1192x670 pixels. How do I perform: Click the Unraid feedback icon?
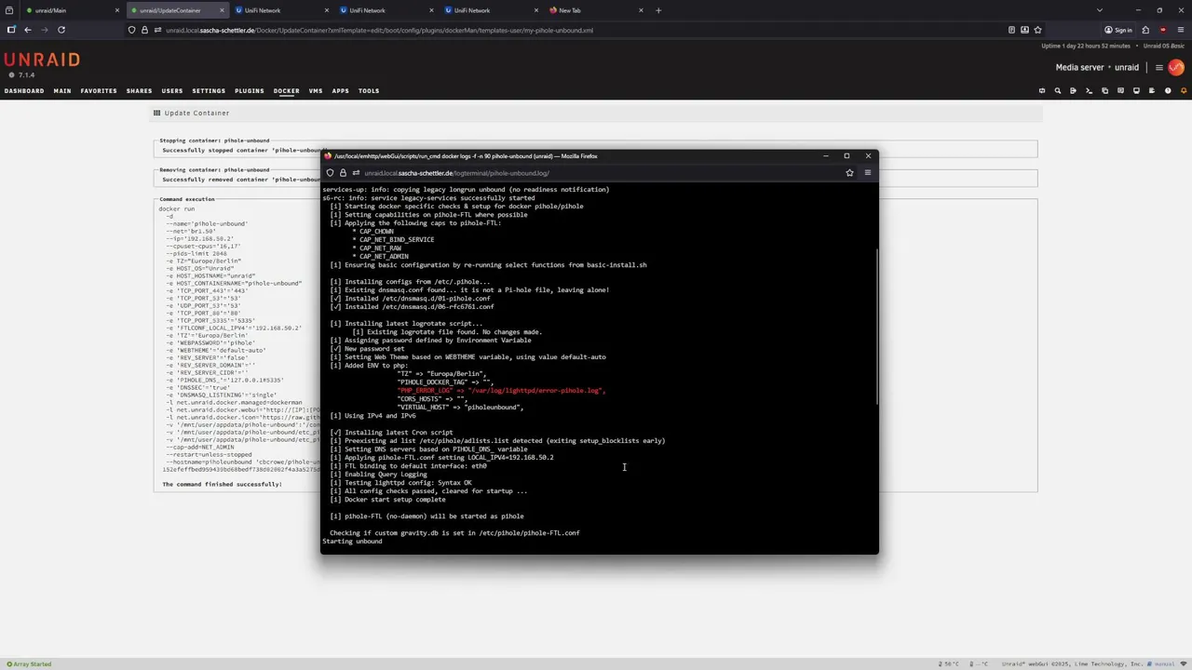pos(1120,91)
